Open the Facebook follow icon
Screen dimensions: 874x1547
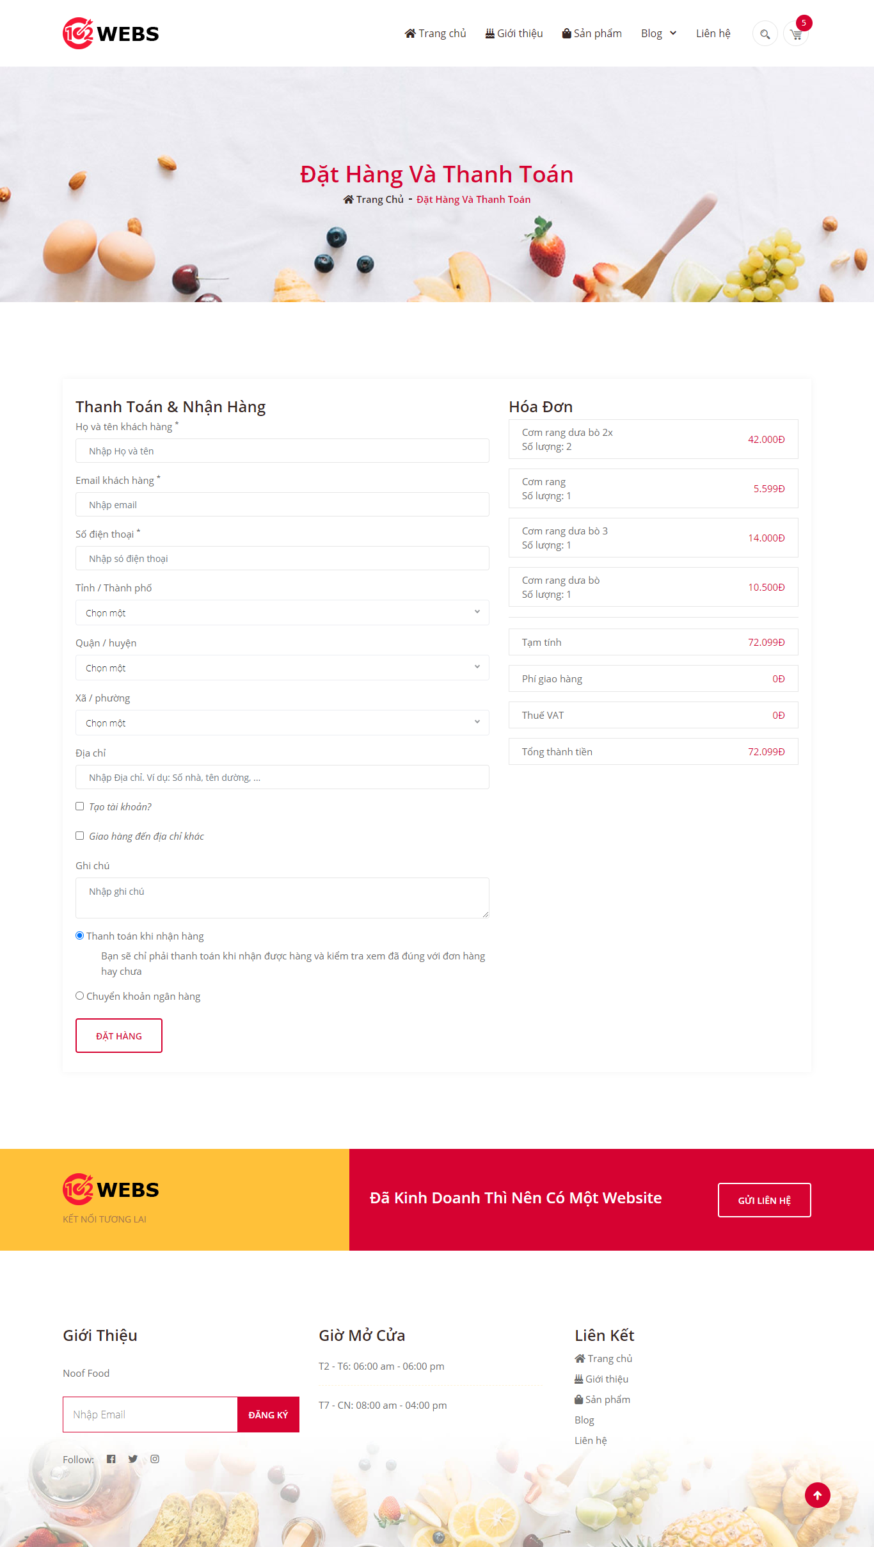pyautogui.click(x=111, y=1459)
